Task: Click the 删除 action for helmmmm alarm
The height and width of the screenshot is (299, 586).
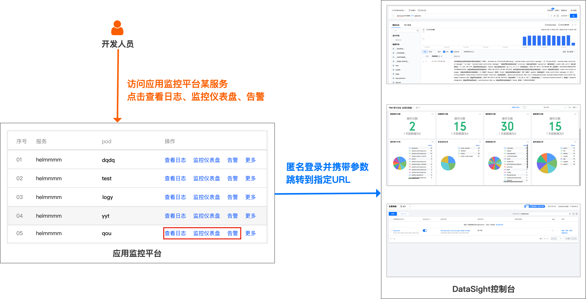Action: point(571,230)
